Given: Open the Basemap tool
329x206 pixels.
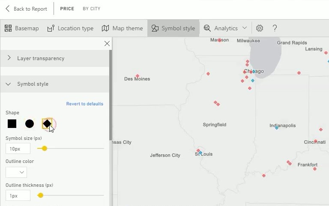Looking at the screenshot, I should point(21,28).
